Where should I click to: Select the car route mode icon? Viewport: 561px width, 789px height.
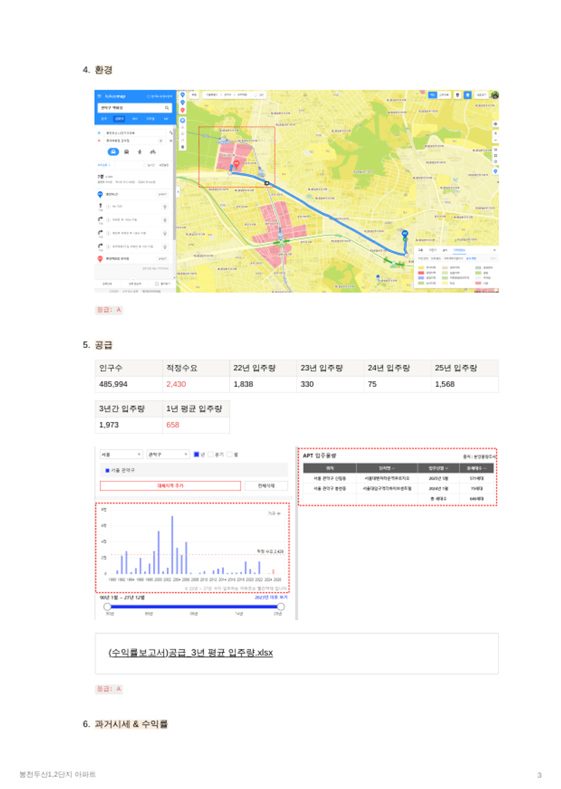point(114,151)
